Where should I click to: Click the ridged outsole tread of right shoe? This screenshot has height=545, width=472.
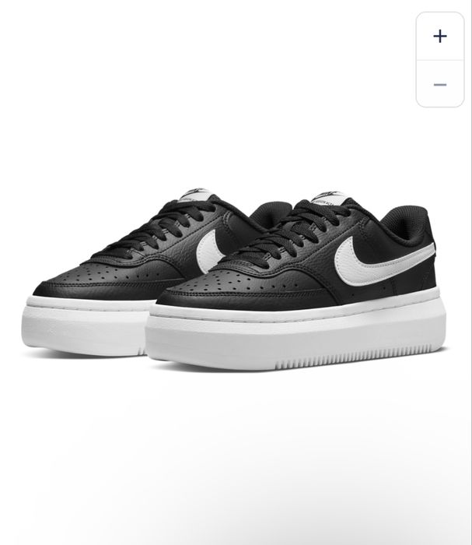click(354, 358)
